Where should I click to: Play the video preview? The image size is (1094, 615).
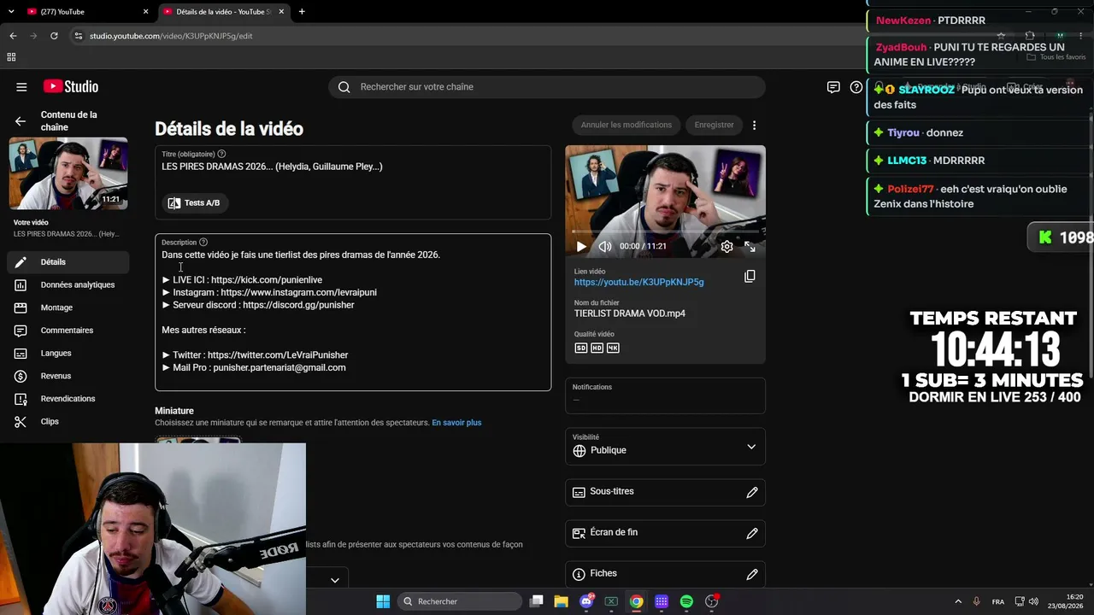(x=581, y=247)
